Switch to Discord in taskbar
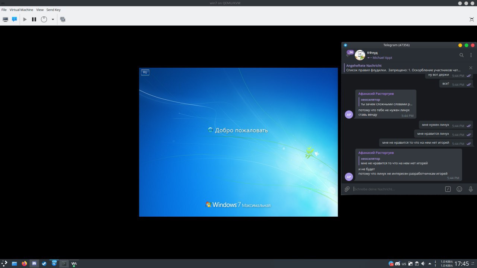Screen dimensions: 477x268 click(34, 264)
